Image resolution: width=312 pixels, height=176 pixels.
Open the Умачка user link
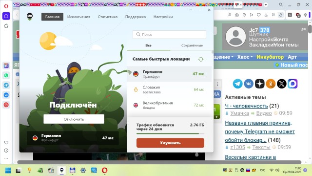pos(239,113)
